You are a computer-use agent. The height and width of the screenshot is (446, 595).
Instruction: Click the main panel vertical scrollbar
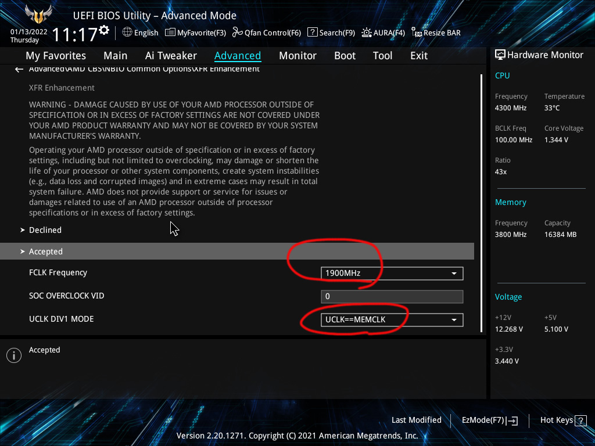[481, 203]
